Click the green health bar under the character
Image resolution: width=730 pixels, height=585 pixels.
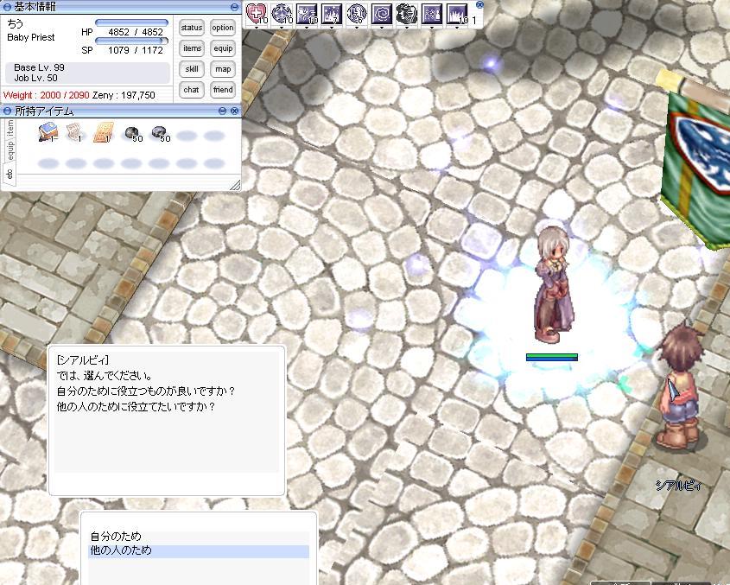coord(552,357)
